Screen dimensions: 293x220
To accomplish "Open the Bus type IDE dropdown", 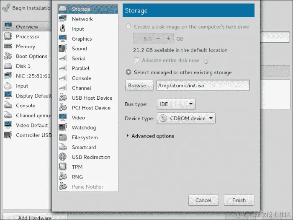I will [176, 104].
